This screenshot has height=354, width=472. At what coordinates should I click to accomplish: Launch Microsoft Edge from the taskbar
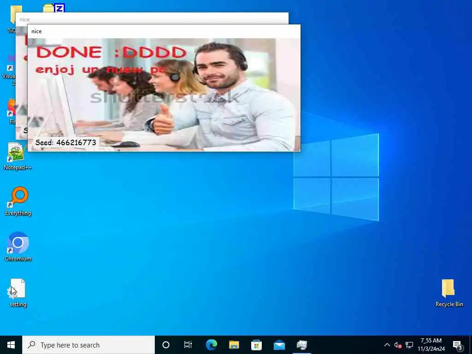211,345
